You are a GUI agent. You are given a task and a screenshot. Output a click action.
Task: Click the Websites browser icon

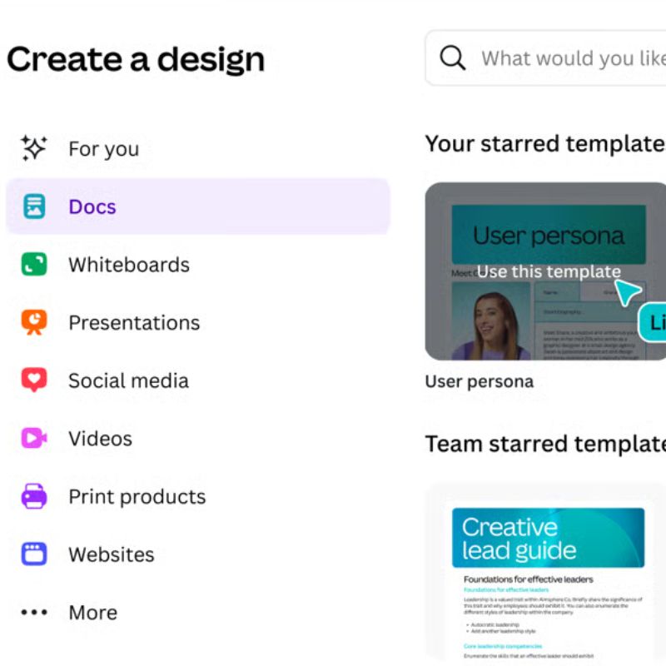tap(34, 554)
